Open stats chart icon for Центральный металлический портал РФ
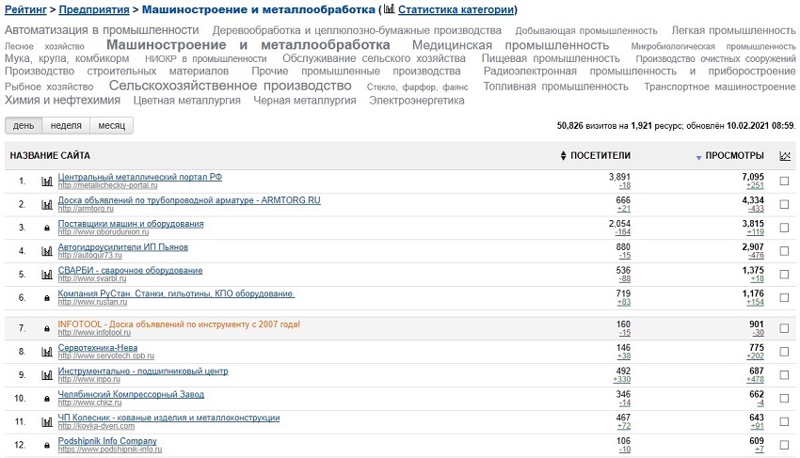800x458 pixels. [x=47, y=182]
